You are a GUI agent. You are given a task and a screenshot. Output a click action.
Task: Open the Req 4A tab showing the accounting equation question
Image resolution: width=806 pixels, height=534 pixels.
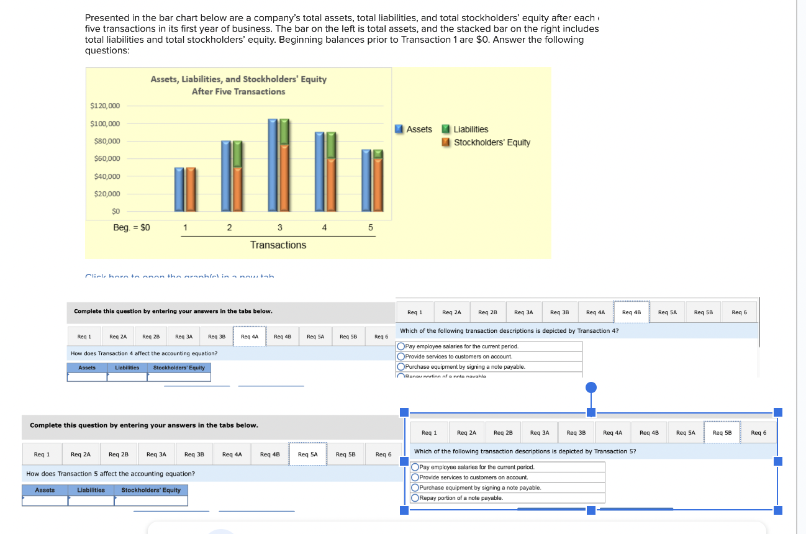coord(249,336)
